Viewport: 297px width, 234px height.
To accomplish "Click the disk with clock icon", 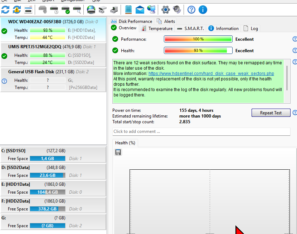I will point(54,10).
